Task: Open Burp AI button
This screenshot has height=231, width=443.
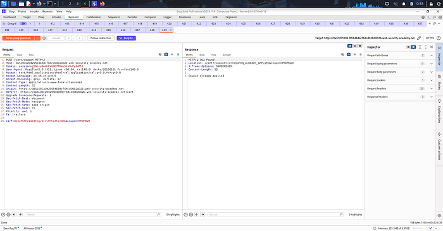Action: point(127,38)
